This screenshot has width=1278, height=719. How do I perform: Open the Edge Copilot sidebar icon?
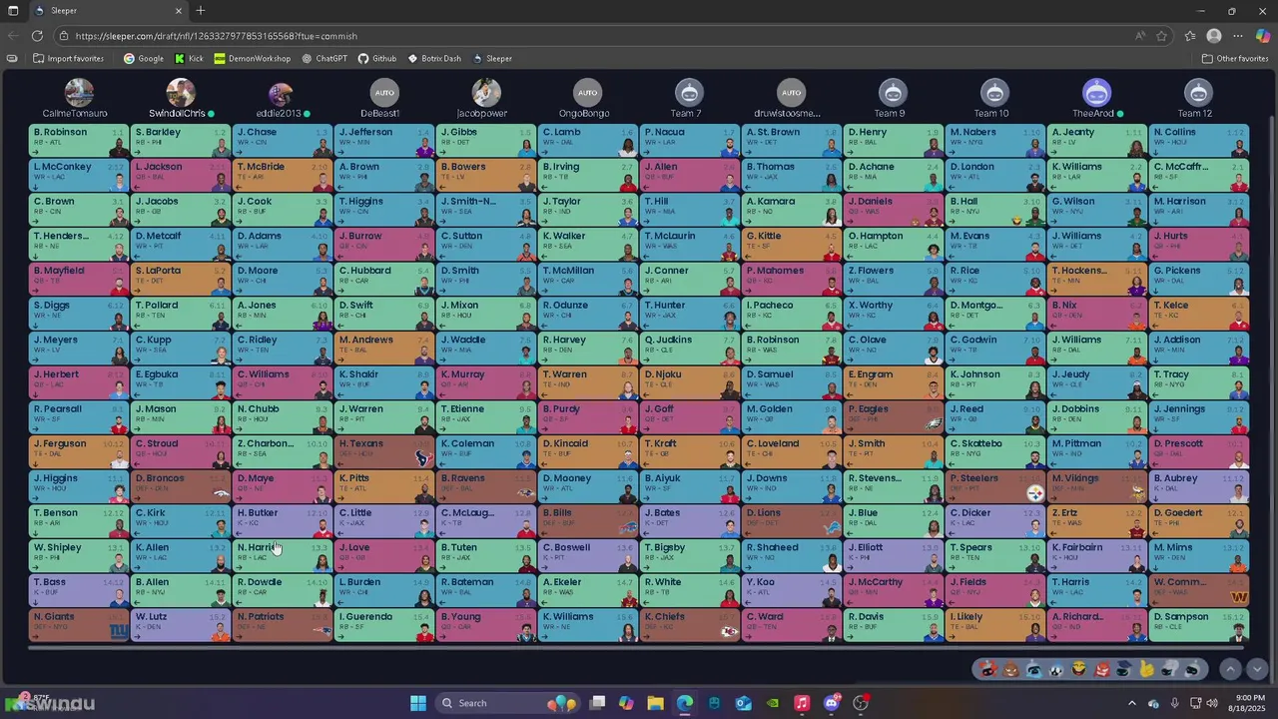[1262, 36]
